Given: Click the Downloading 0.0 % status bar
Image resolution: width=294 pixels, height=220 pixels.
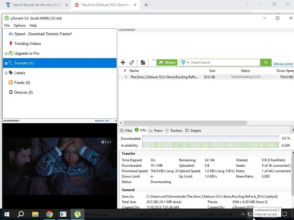Looking at the screenshot, I should pyautogui.click(x=246, y=77).
